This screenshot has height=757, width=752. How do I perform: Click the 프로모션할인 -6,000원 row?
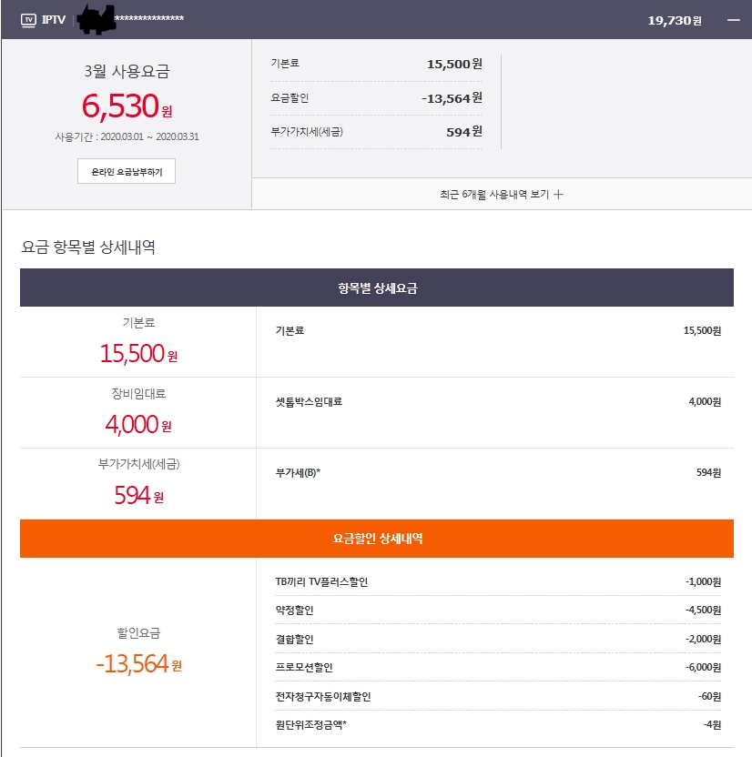click(496, 668)
